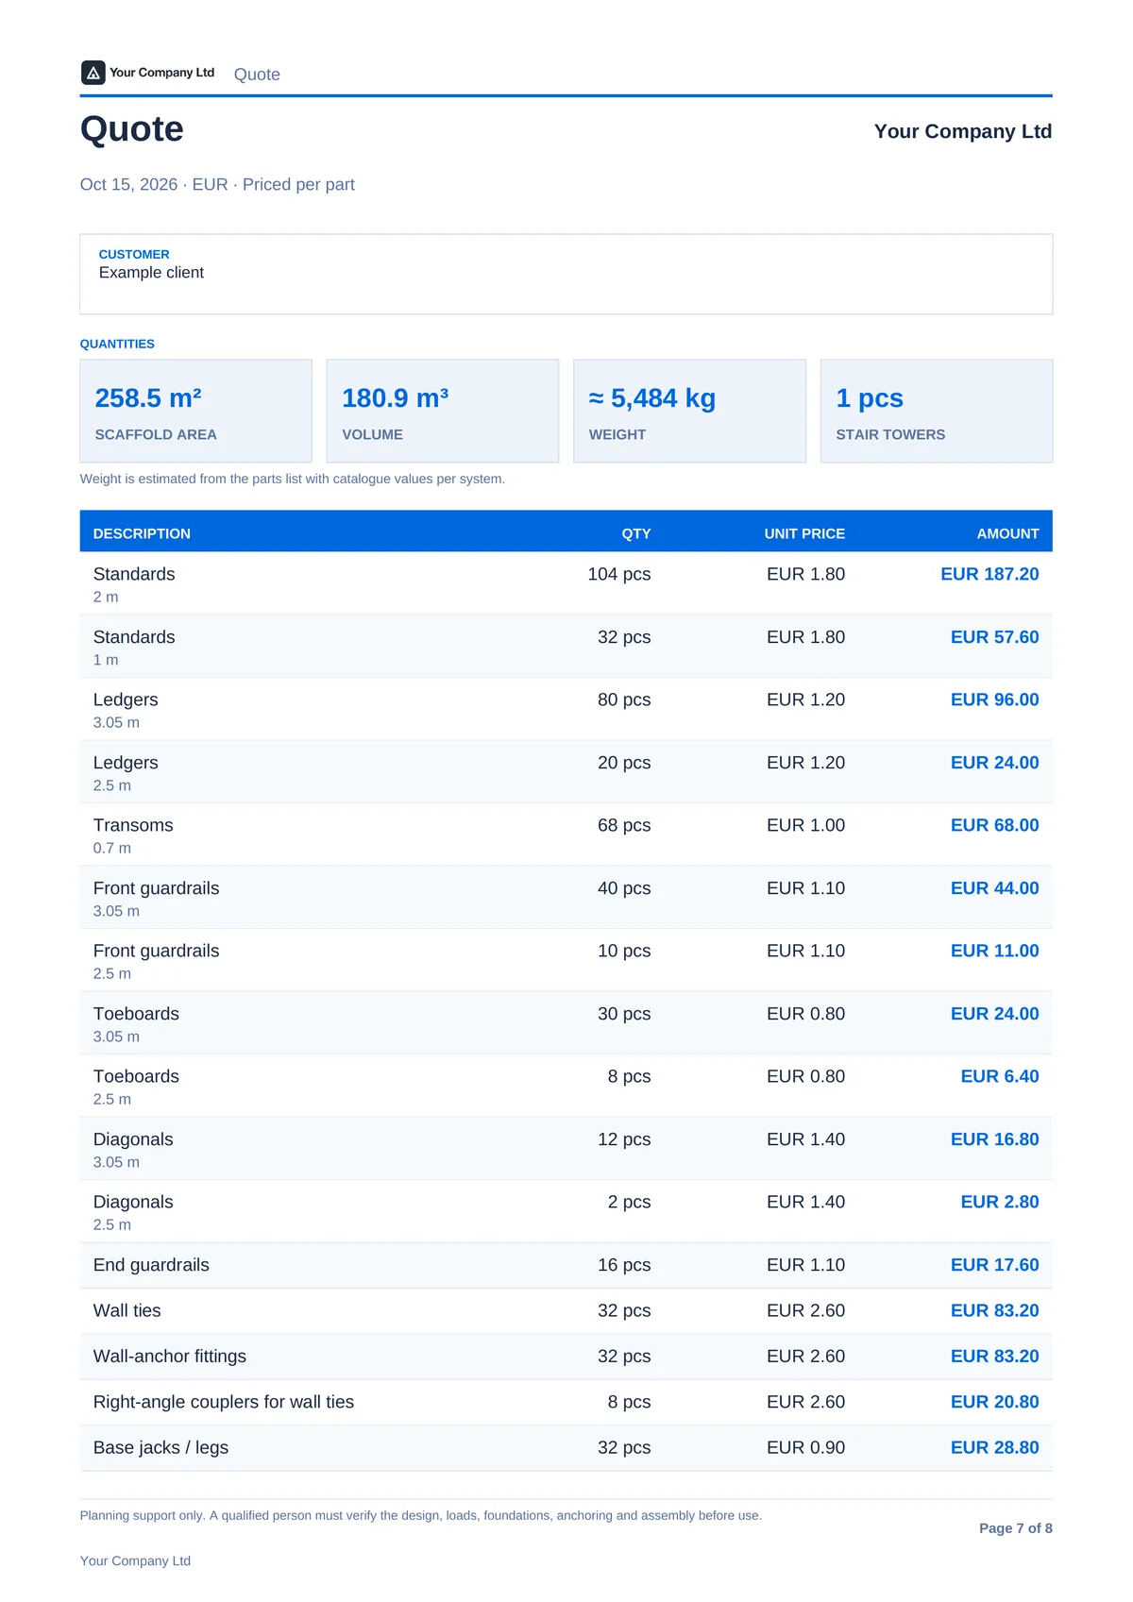The width and height of the screenshot is (1133, 1602).
Task: Select the Scaffold Area quantity card
Action: click(195, 411)
